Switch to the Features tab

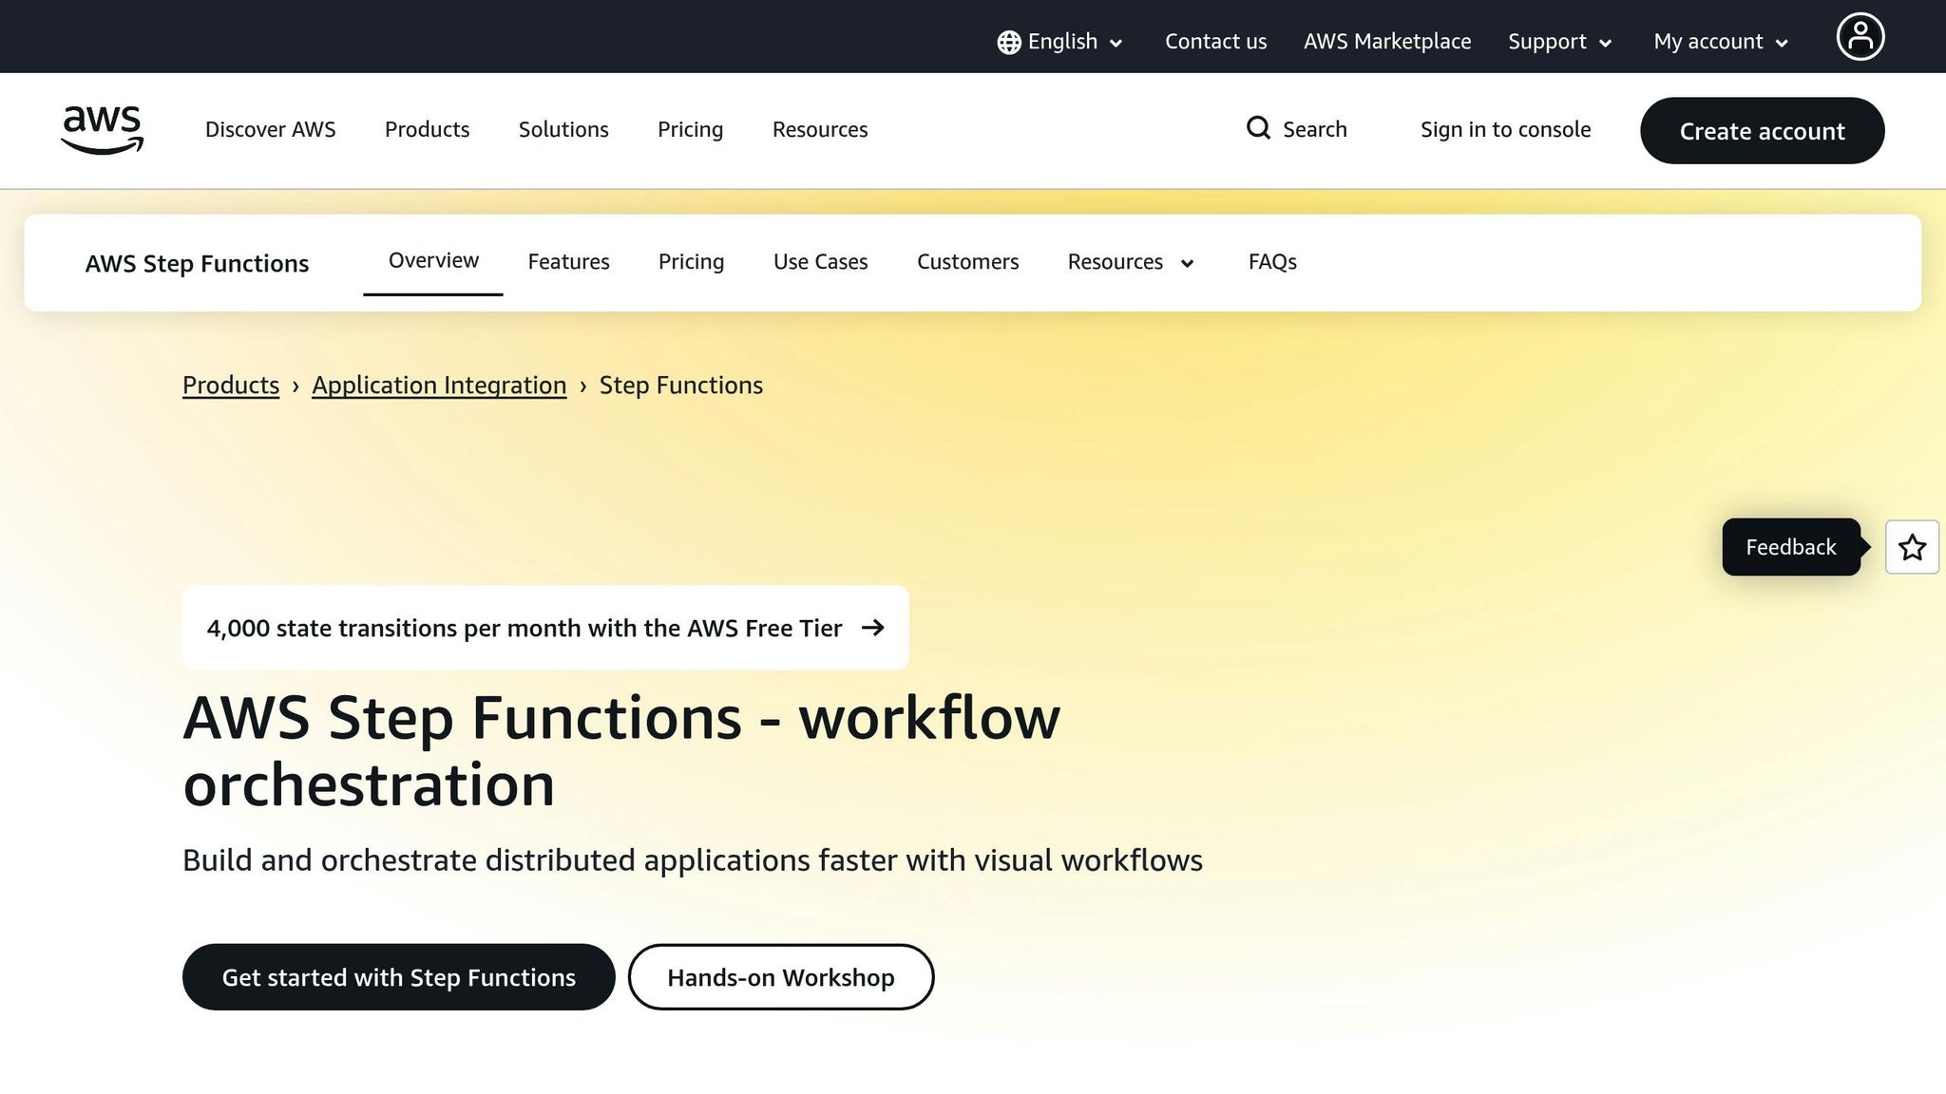point(568,261)
